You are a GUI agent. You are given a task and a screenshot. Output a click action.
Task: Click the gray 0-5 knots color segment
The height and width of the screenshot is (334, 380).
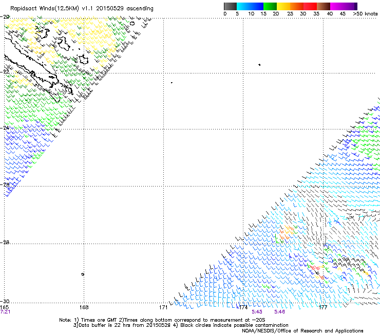230,6
